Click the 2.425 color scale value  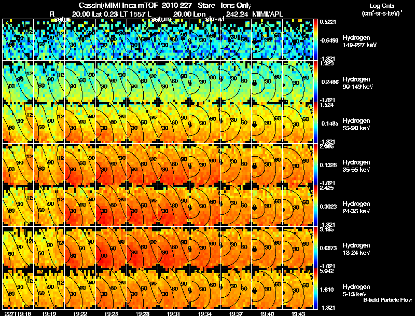pos(327,188)
